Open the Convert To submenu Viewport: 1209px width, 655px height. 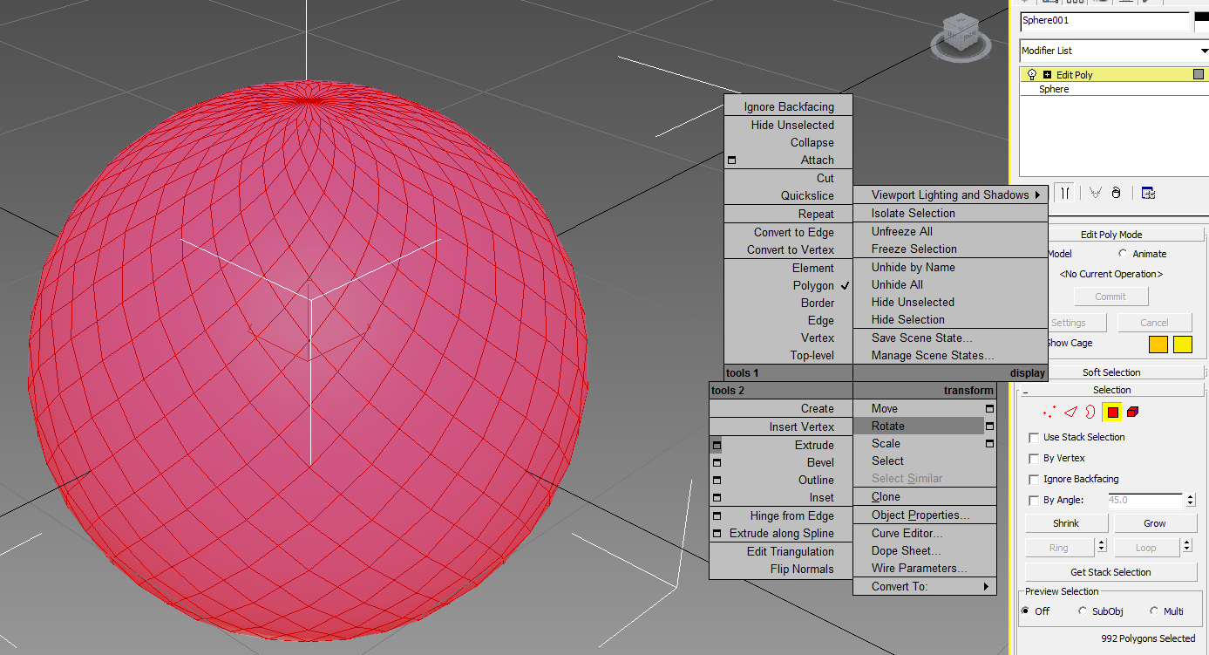click(925, 586)
